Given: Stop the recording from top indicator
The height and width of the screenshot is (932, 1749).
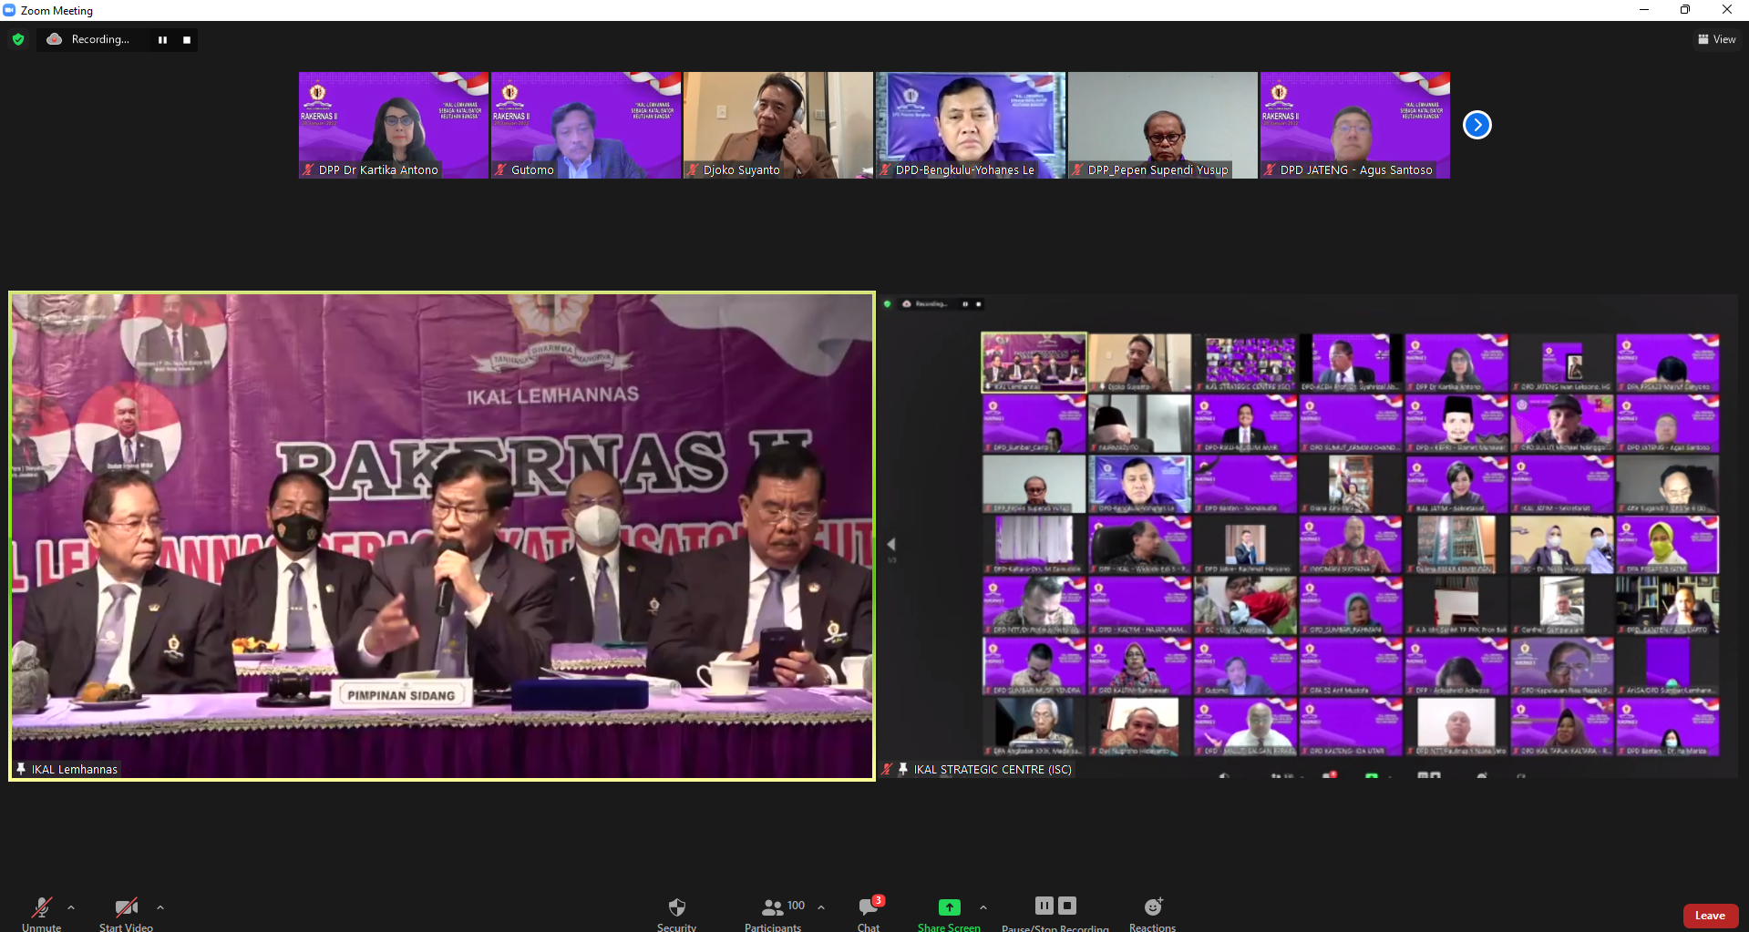Looking at the screenshot, I should (187, 40).
